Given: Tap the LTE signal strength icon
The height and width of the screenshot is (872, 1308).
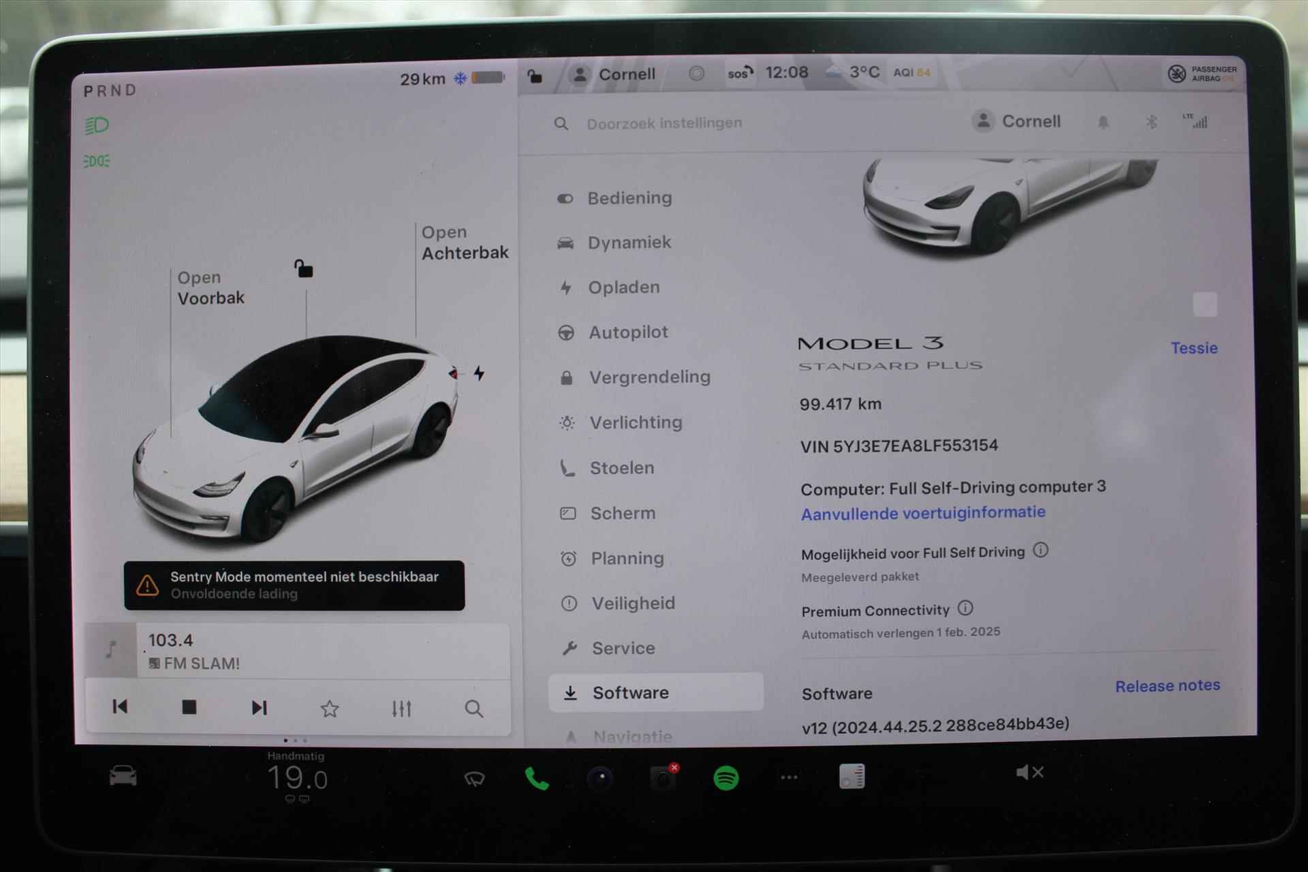Looking at the screenshot, I should pyautogui.click(x=1196, y=121).
